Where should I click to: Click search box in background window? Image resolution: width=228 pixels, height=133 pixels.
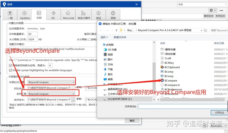pyautogui.click(x=202, y=4)
